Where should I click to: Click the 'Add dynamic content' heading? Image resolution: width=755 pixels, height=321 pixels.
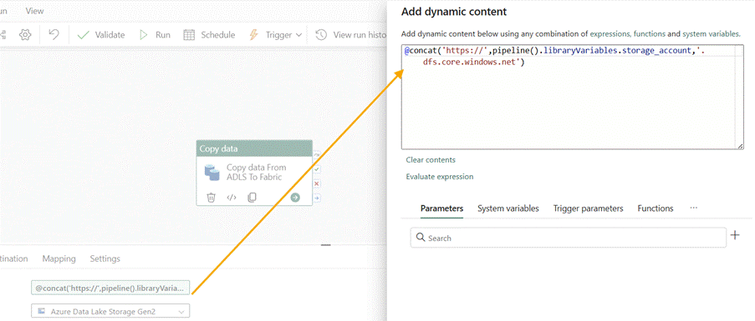pos(453,12)
